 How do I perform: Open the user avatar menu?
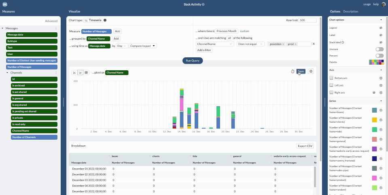pyautogui.click(x=384, y=4)
